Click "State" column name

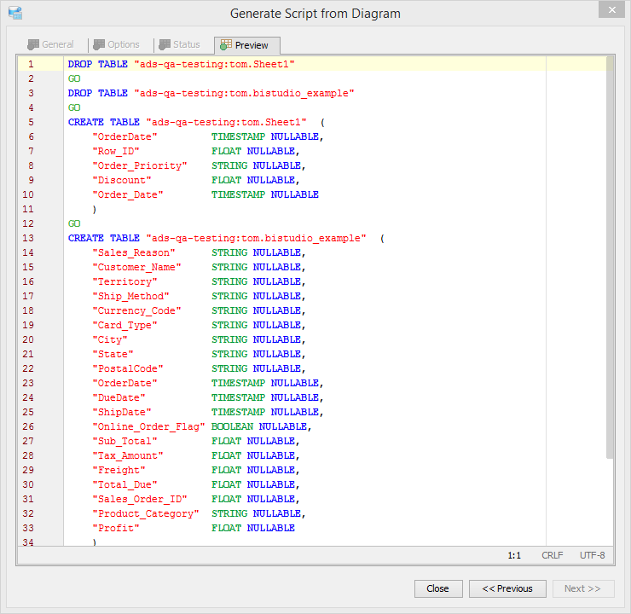[x=113, y=354]
